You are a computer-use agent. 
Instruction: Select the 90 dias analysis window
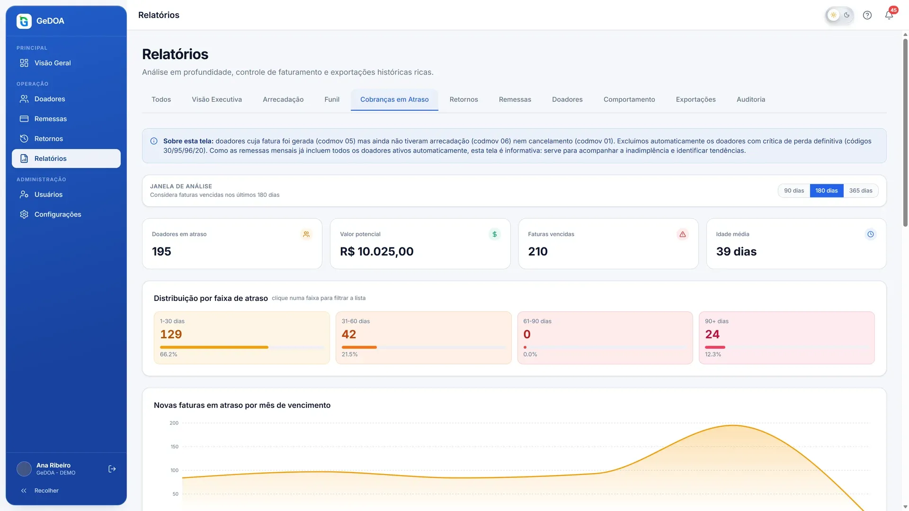794,191
